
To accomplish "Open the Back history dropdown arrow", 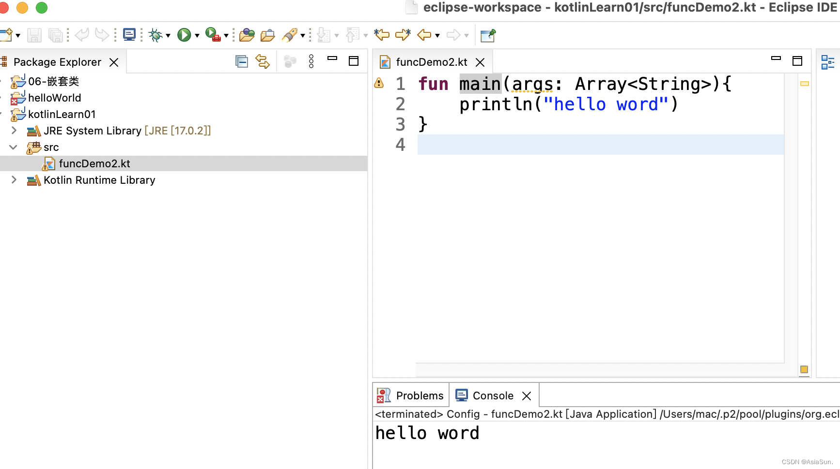I will pyautogui.click(x=437, y=35).
